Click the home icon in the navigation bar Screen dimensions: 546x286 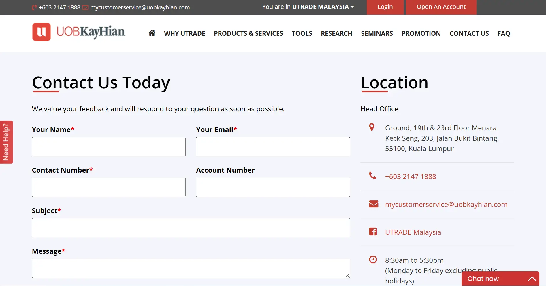[x=152, y=33]
